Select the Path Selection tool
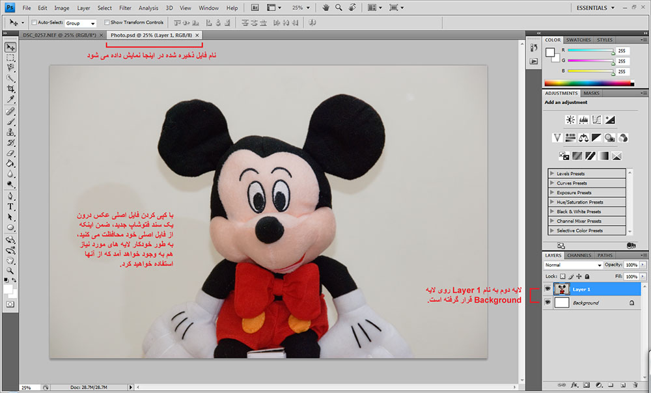 pos(10,217)
